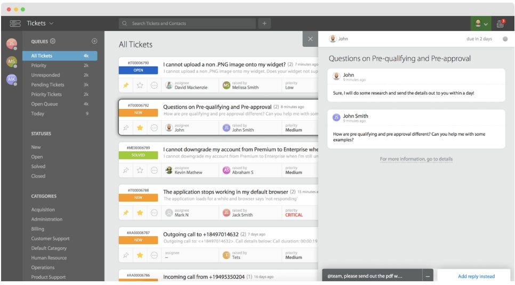Filter by Customer Support category
The width and height of the screenshot is (515, 285).
click(x=50, y=239)
